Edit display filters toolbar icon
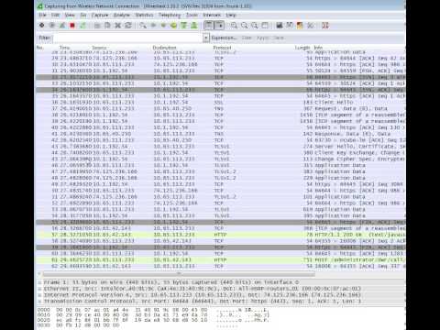This screenshot has height=330, width=440. [x=290, y=26]
